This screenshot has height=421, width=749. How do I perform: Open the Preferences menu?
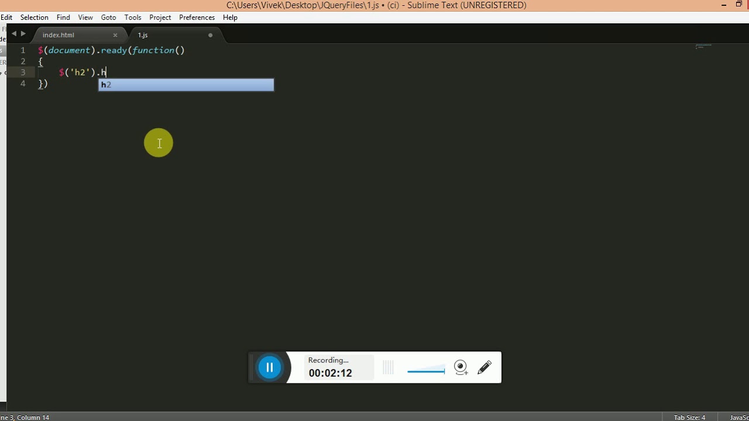197,18
